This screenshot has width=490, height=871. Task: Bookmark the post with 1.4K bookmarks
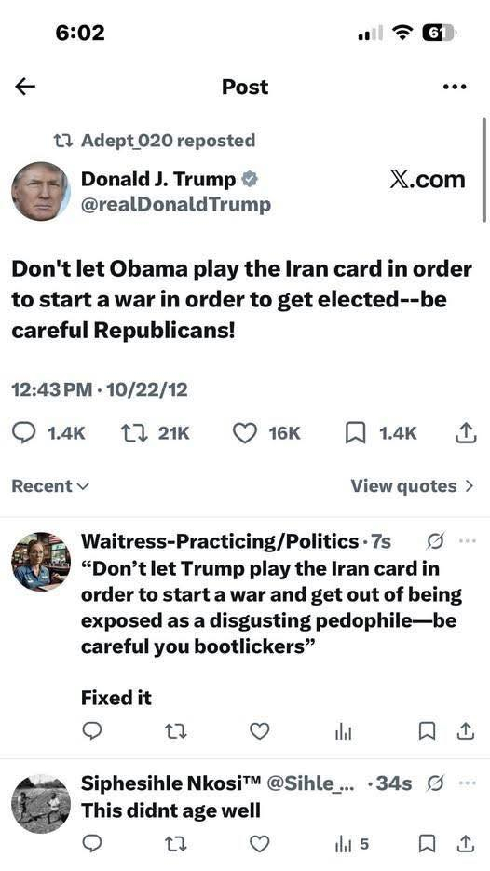(381, 433)
